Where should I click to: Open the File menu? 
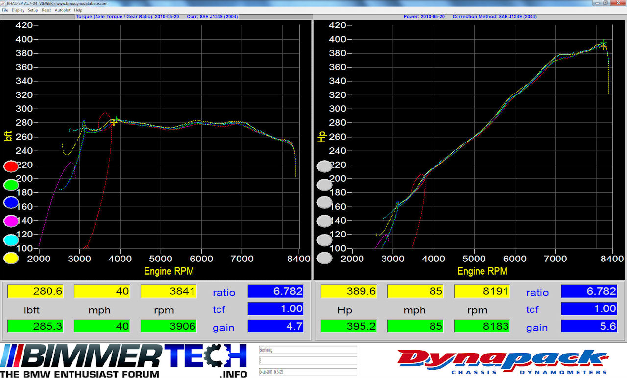pyautogui.click(x=5, y=10)
